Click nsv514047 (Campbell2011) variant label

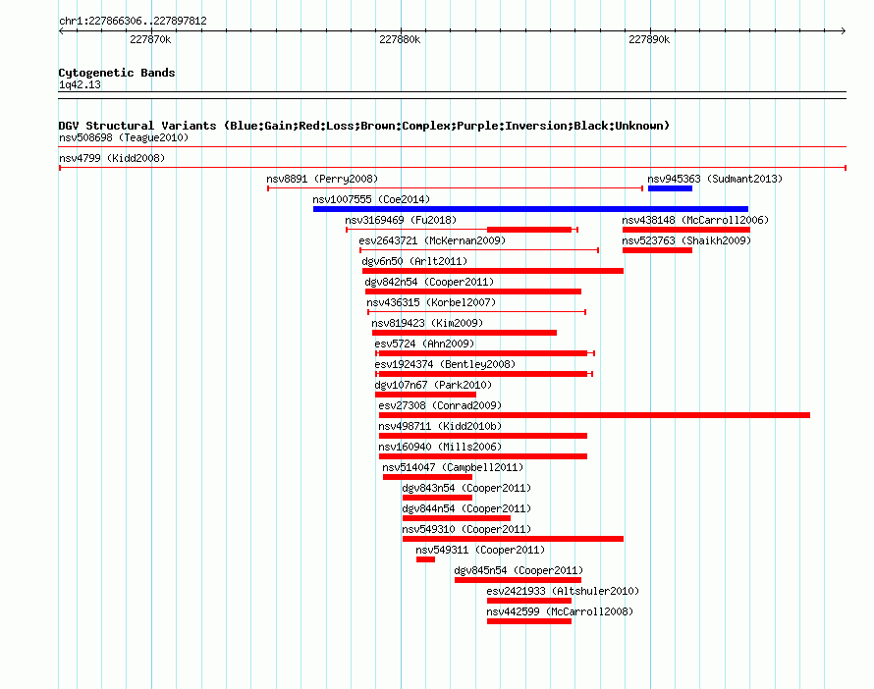pos(453,467)
